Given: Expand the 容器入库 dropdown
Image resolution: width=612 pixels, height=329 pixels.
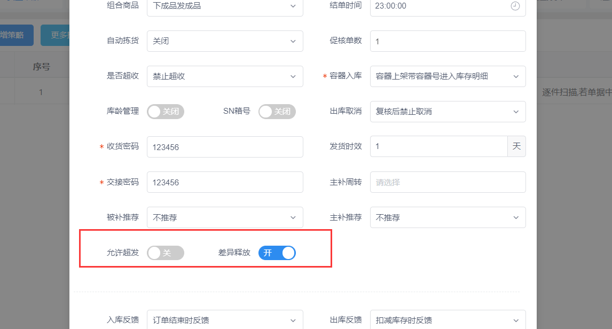Looking at the screenshot, I should click(448, 76).
